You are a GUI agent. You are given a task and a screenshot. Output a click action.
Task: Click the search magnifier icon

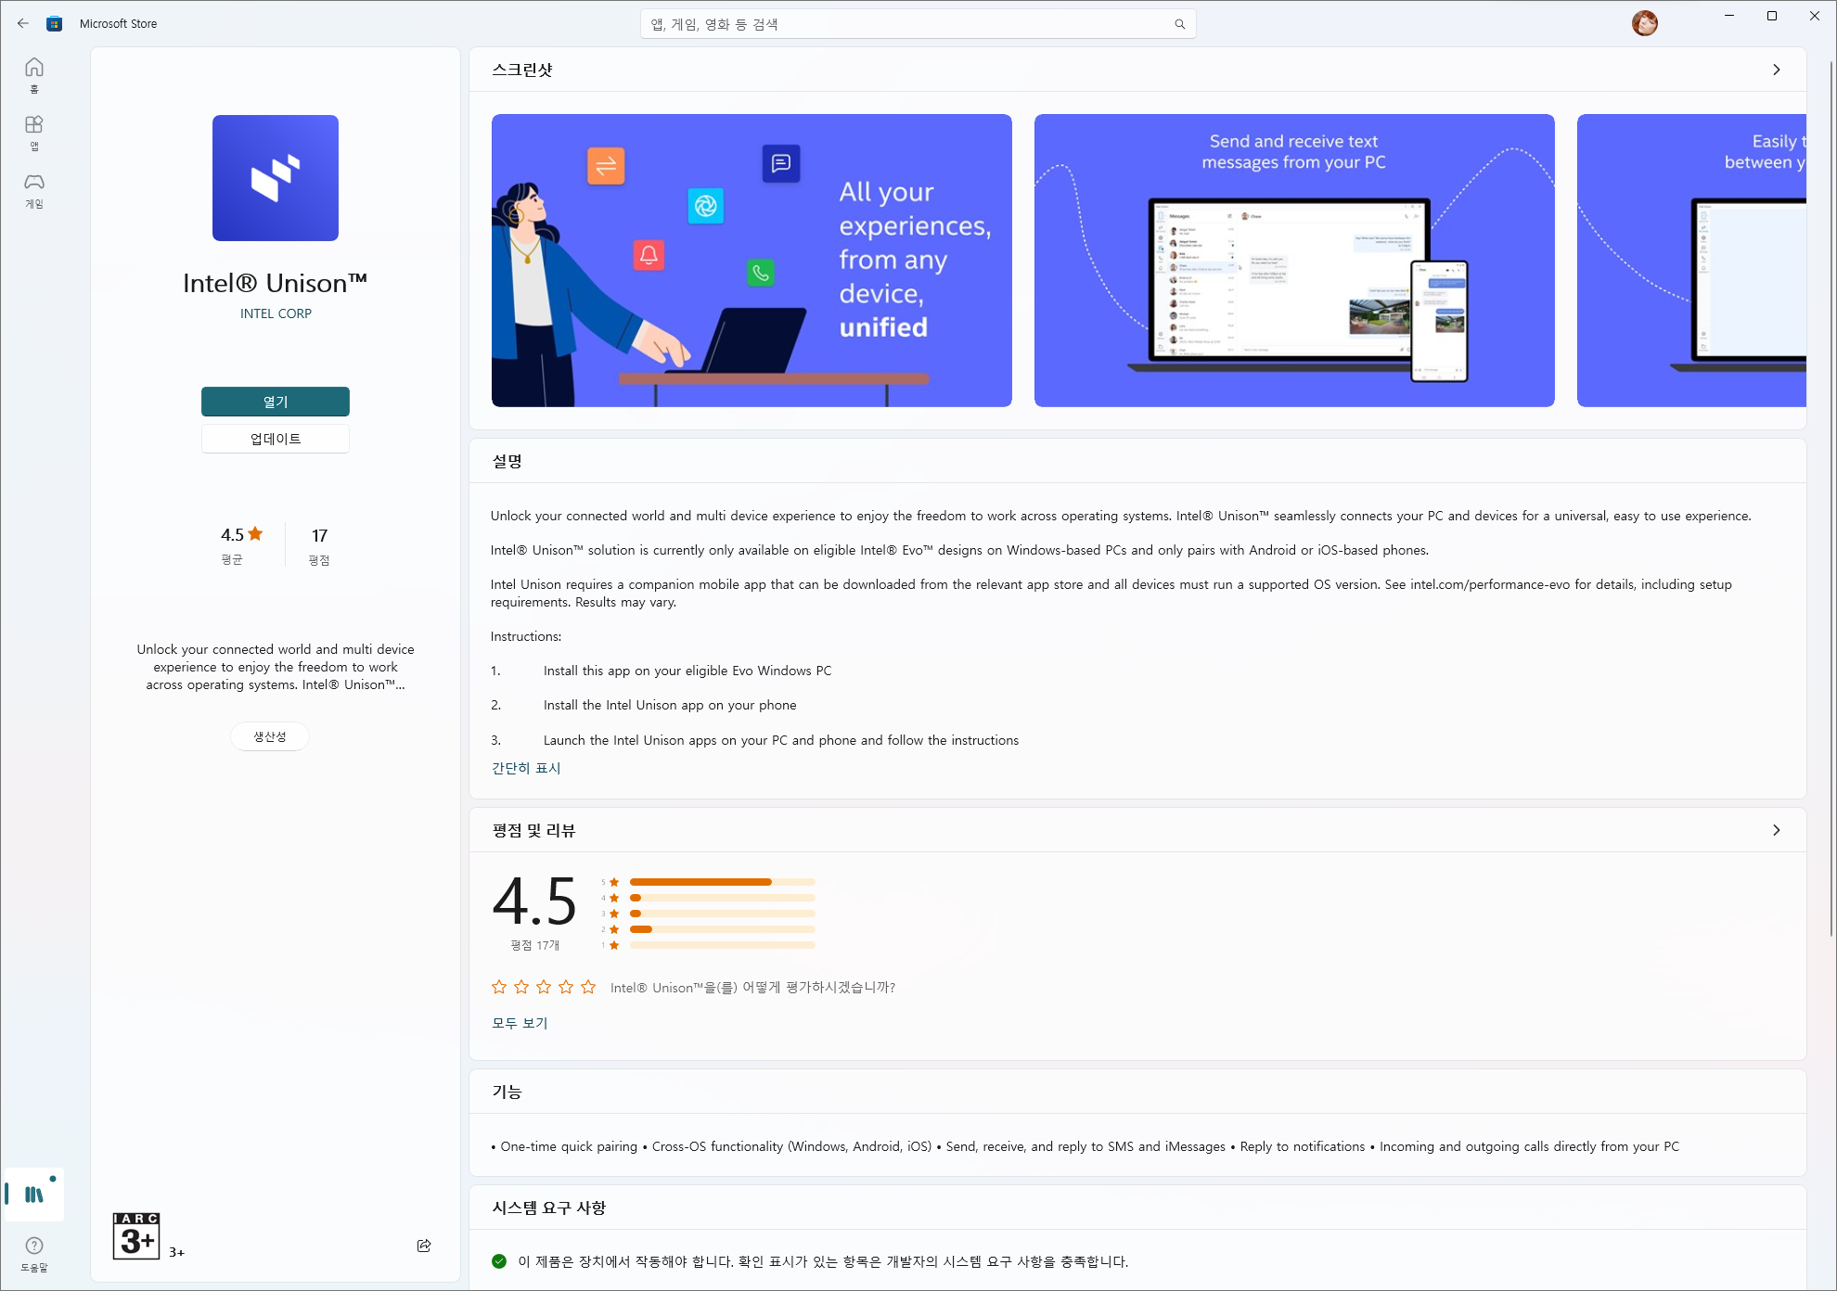1179,24
